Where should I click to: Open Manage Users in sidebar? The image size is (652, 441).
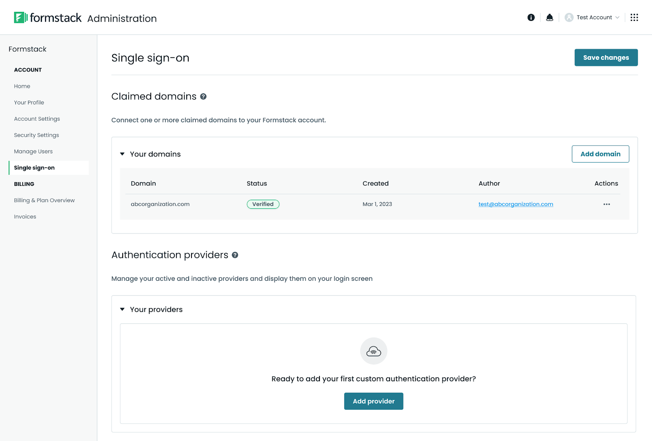(x=33, y=152)
